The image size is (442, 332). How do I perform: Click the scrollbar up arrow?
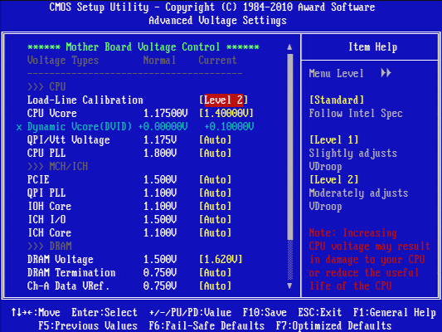pos(289,47)
